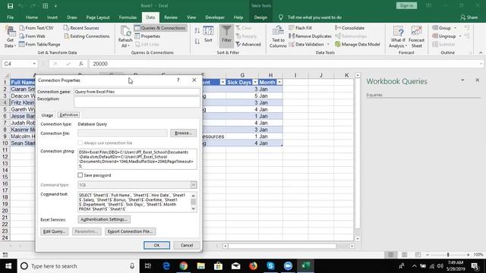
Task: Confirm the dialog with OK
Action: (x=156, y=245)
